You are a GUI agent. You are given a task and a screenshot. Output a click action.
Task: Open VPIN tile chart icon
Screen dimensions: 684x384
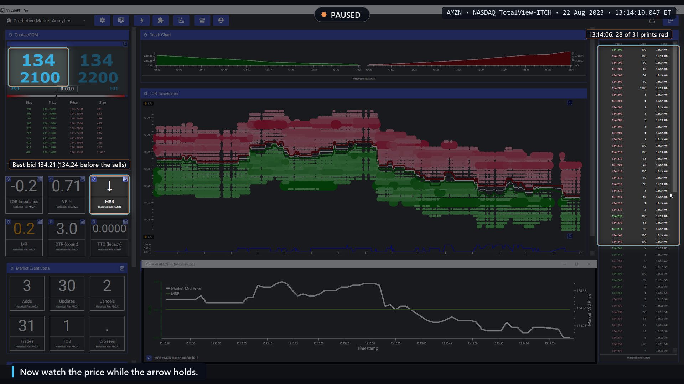(x=83, y=179)
